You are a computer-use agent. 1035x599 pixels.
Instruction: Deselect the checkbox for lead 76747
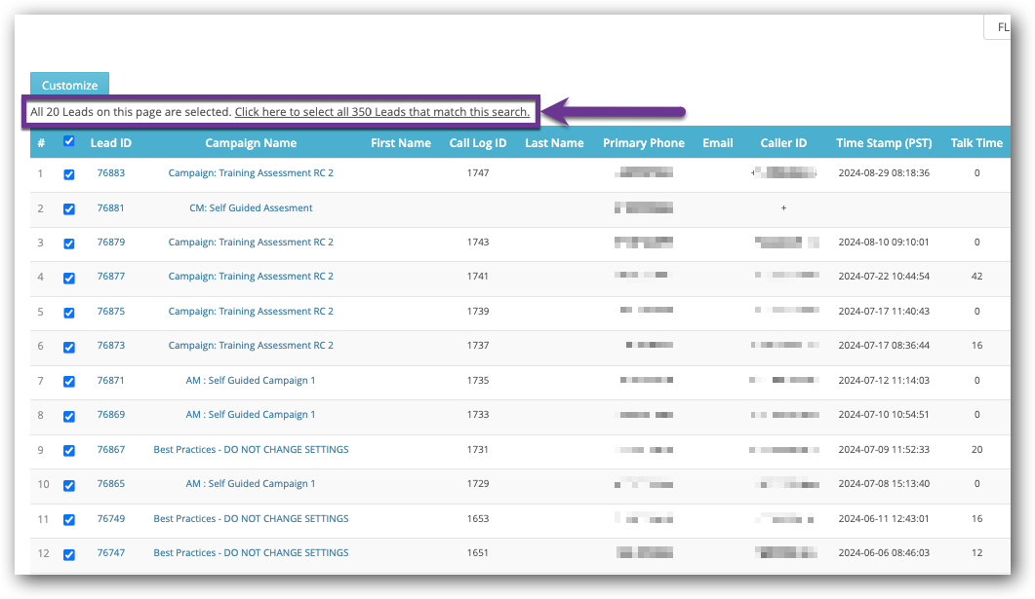click(69, 554)
